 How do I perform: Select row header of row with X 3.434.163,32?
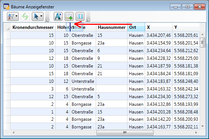click(x=7, y=89)
